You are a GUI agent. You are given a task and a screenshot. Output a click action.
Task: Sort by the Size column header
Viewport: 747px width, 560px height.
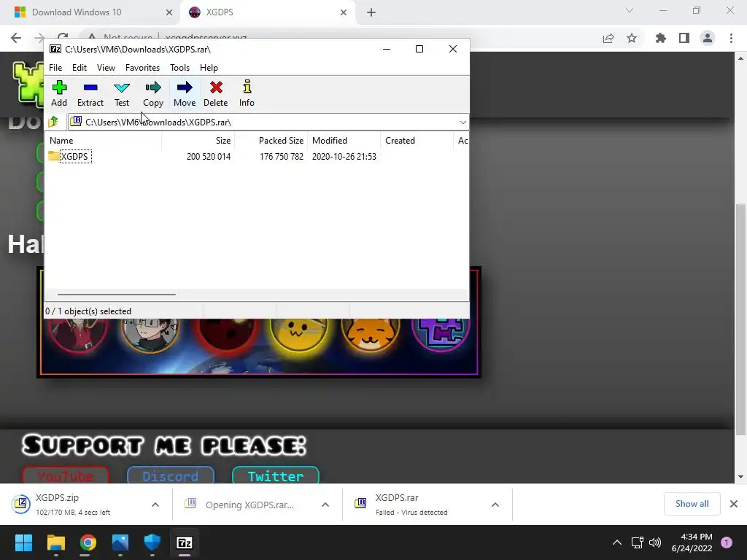[198, 141]
